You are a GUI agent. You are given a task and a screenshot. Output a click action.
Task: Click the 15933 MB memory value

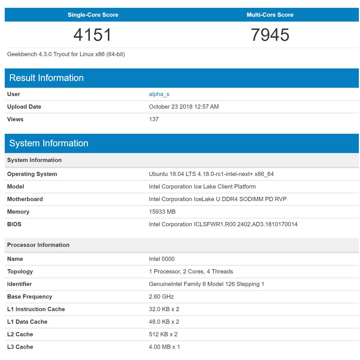coord(162,212)
